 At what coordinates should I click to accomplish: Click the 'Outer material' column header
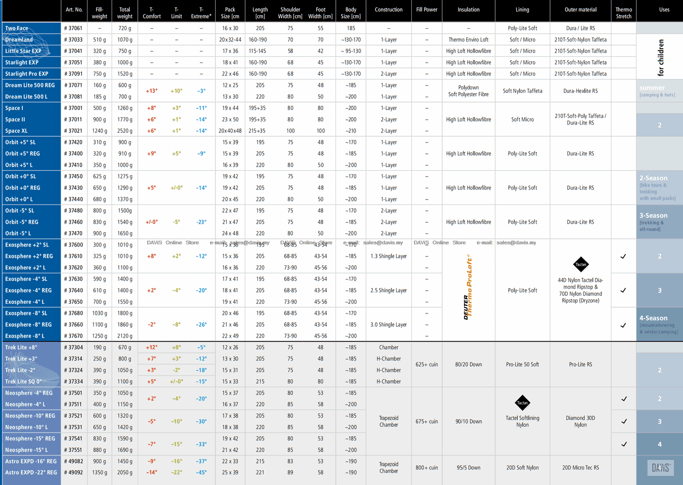(581, 10)
